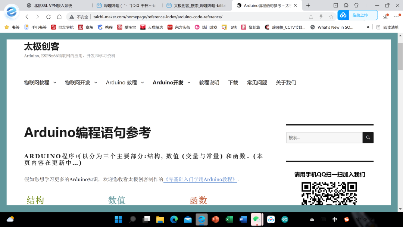Click the QQ group QR code image
This screenshot has height=227, width=403.
(x=329, y=193)
